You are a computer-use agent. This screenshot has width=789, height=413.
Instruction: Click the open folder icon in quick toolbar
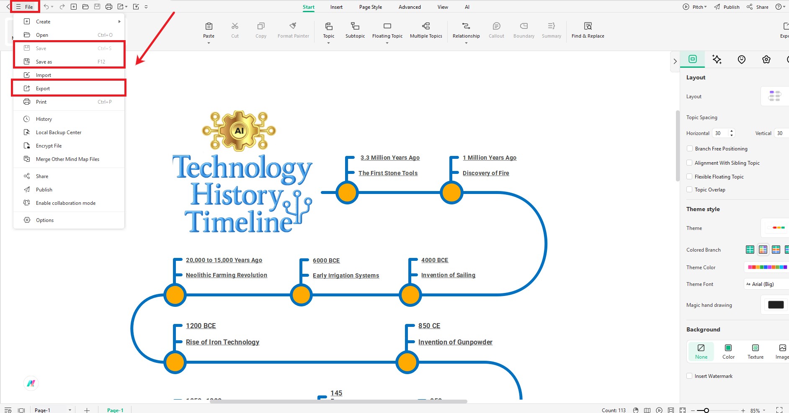pyautogui.click(x=85, y=7)
